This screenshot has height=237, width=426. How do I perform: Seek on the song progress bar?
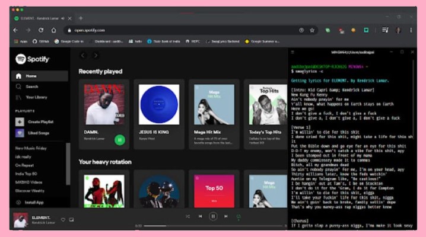click(213, 226)
